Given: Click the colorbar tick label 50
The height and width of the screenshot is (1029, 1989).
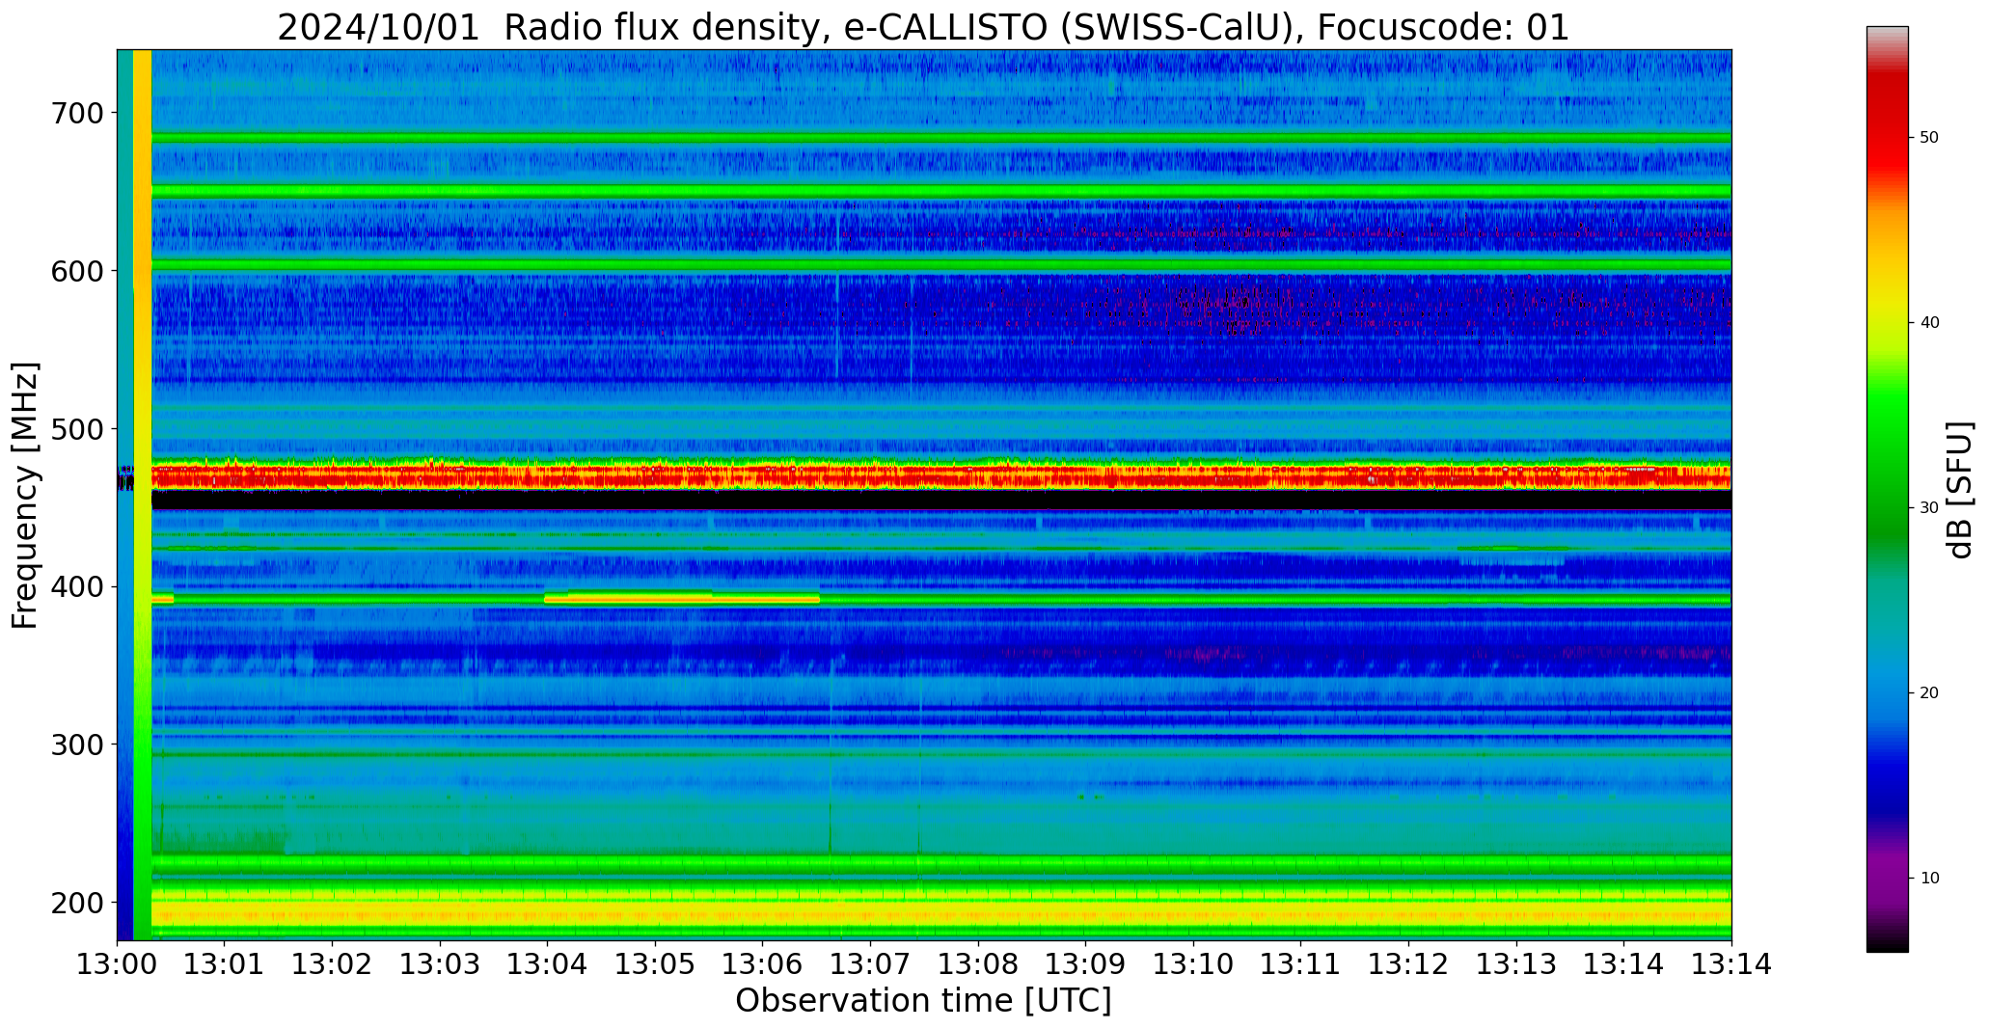Looking at the screenshot, I should click(x=1929, y=138).
